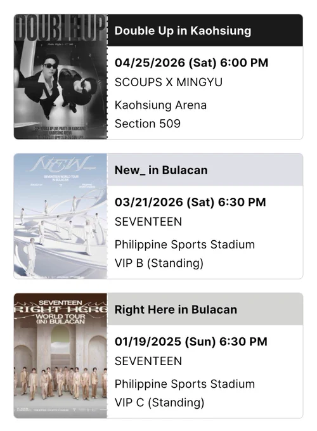Image resolution: width=317 pixels, height=431 pixels.
Task: Open the Right Here Bulacan poster thumbnail
Action: [x=60, y=356]
